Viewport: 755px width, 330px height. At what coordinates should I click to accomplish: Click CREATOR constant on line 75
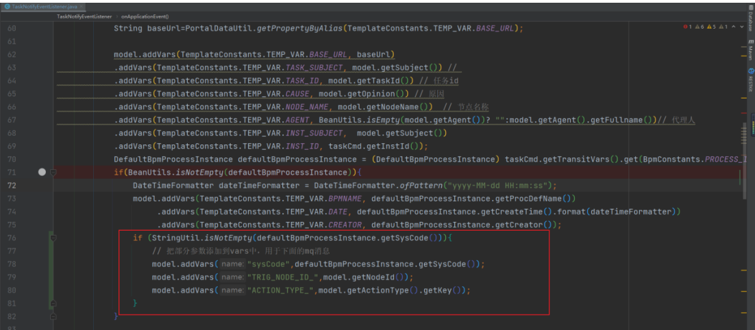(x=345, y=224)
